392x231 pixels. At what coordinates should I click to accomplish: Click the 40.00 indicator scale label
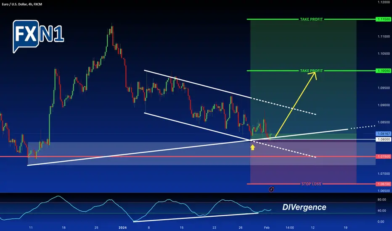tap(382, 210)
